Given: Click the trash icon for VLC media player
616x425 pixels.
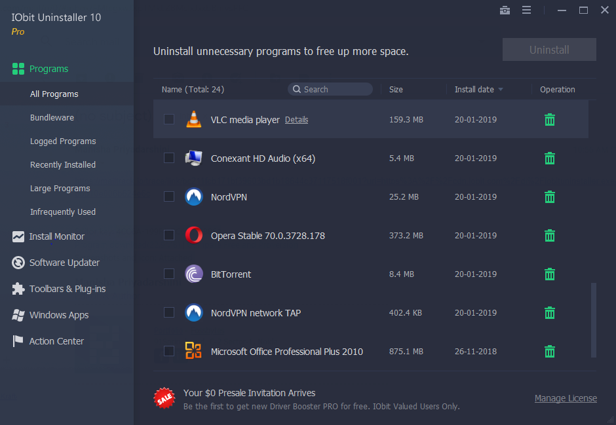Looking at the screenshot, I should point(550,120).
